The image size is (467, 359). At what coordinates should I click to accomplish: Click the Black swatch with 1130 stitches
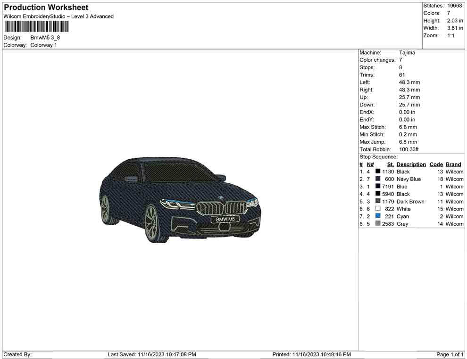(378, 171)
